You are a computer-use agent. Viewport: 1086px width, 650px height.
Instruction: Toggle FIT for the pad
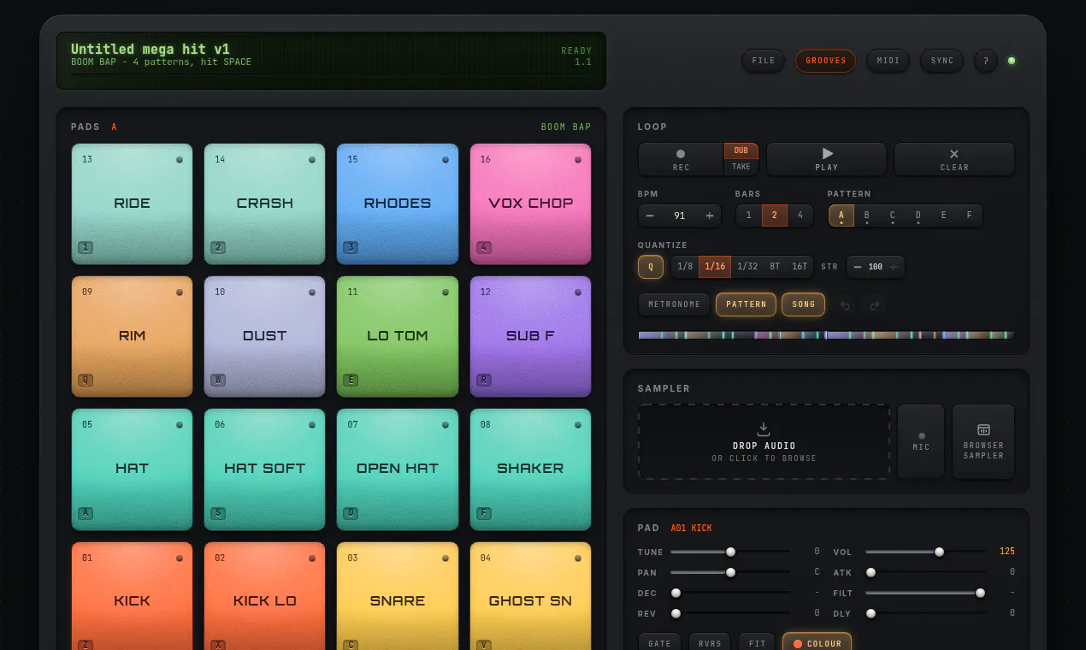(757, 643)
